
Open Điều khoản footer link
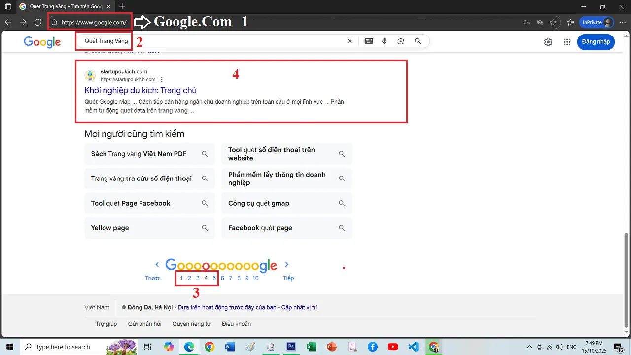[x=236, y=324]
